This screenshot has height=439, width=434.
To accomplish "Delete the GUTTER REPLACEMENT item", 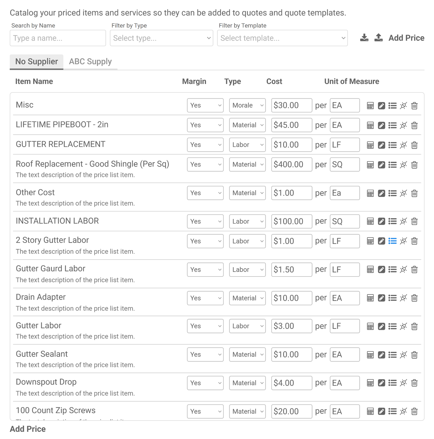I will pos(414,145).
